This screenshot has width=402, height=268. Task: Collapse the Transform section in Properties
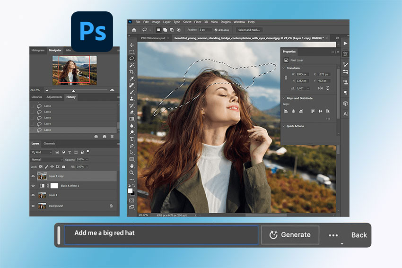[x=284, y=68]
